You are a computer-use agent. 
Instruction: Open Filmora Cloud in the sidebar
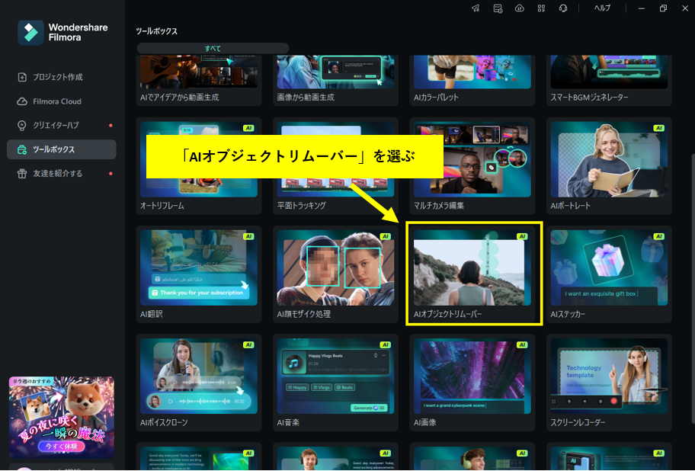[x=62, y=101]
